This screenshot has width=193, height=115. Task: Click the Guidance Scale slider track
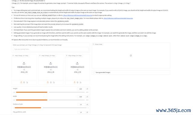coord(51,108)
